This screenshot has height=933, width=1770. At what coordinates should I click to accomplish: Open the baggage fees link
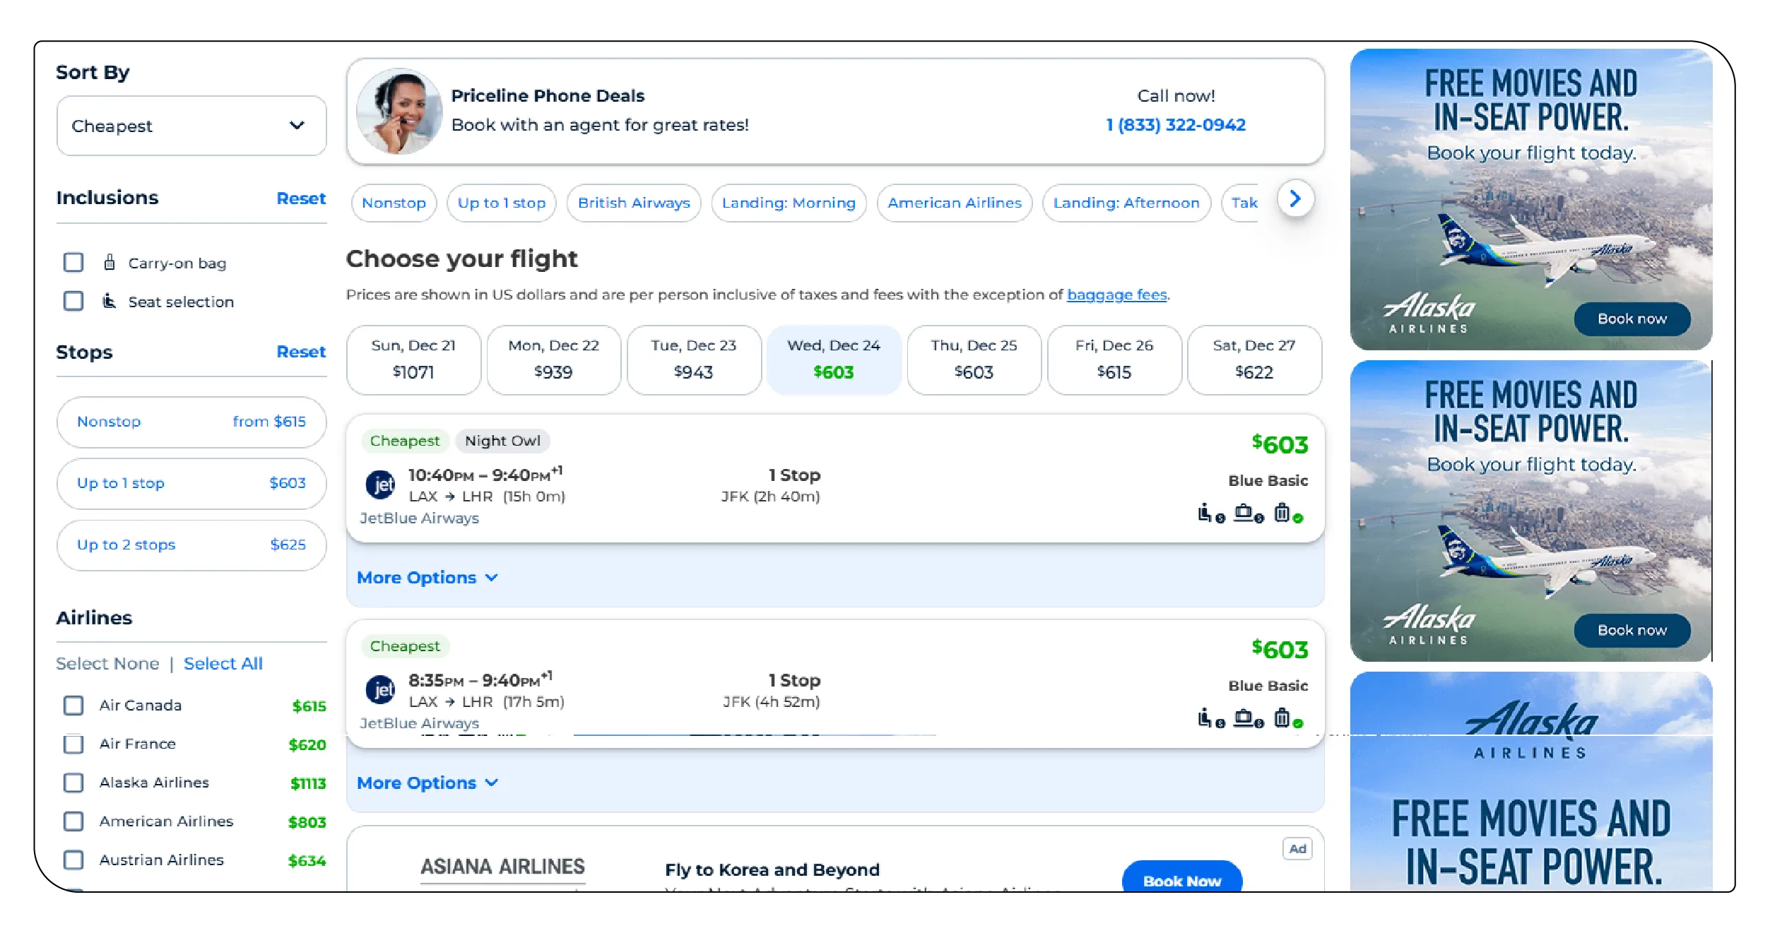click(x=1116, y=295)
